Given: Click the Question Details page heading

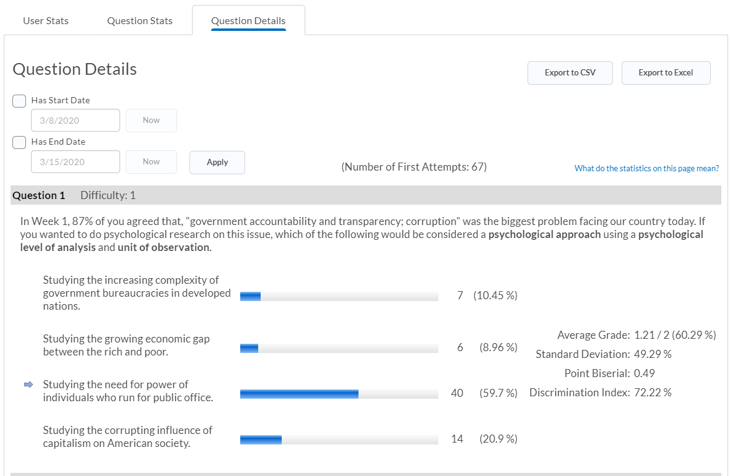Looking at the screenshot, I should coord(75,69).
